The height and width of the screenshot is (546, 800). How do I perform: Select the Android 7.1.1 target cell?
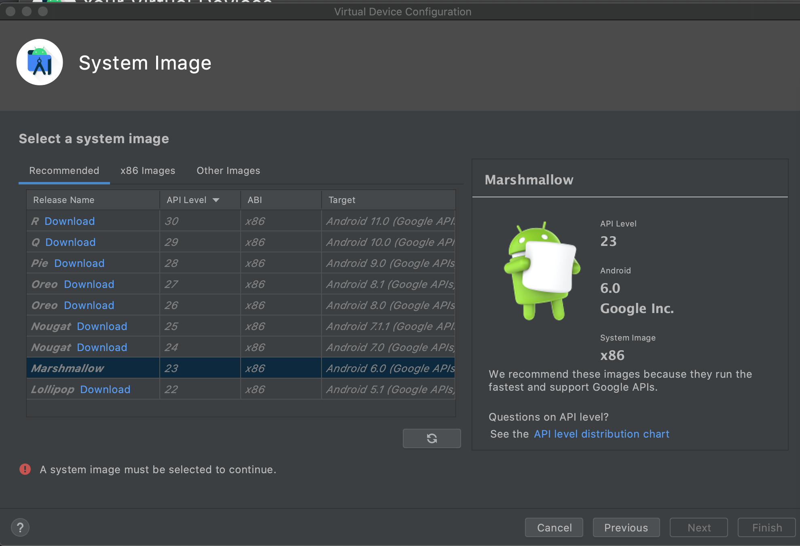tap(389, 326)
